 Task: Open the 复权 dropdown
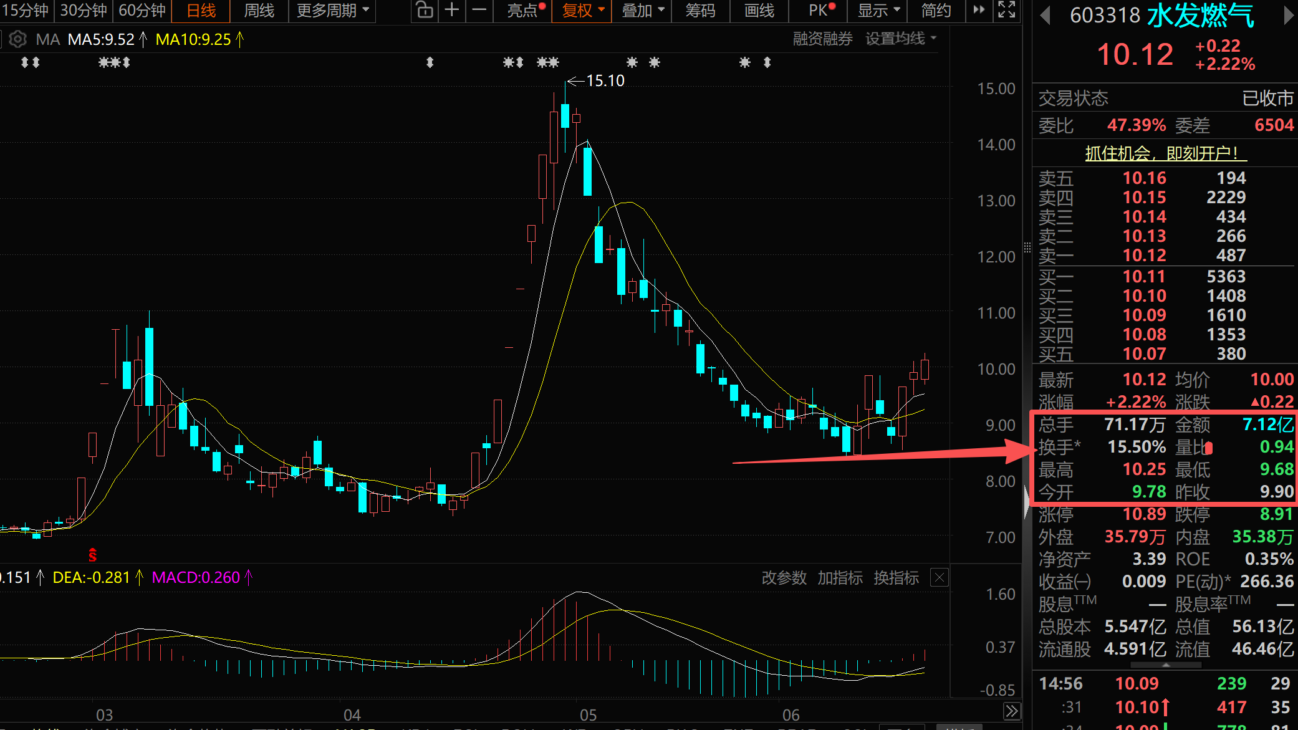(x=582, y=11)
